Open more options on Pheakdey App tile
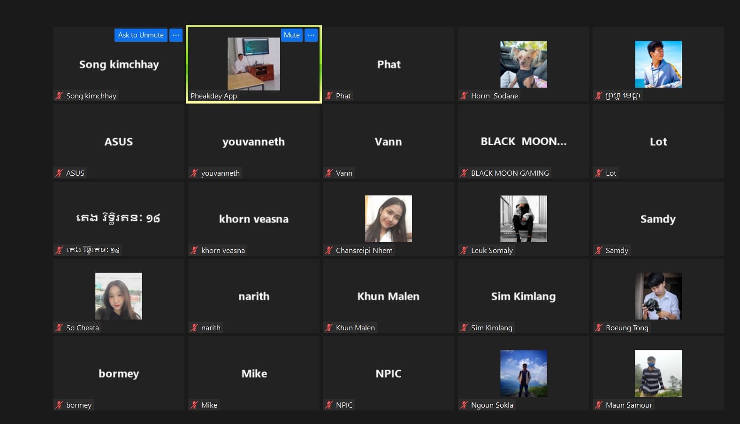 point(311,35)
